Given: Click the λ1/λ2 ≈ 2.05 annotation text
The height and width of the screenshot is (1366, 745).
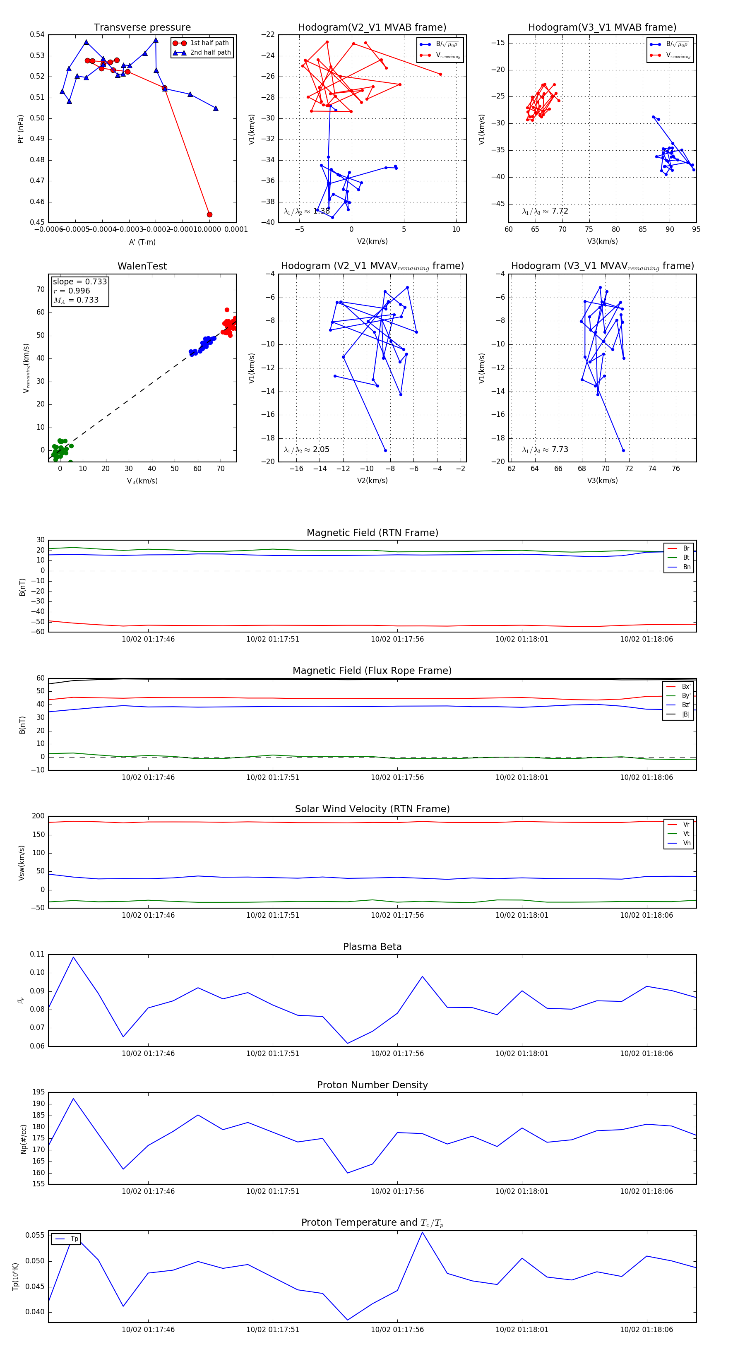Looking at the screenshot, I should tap(306, 450).
